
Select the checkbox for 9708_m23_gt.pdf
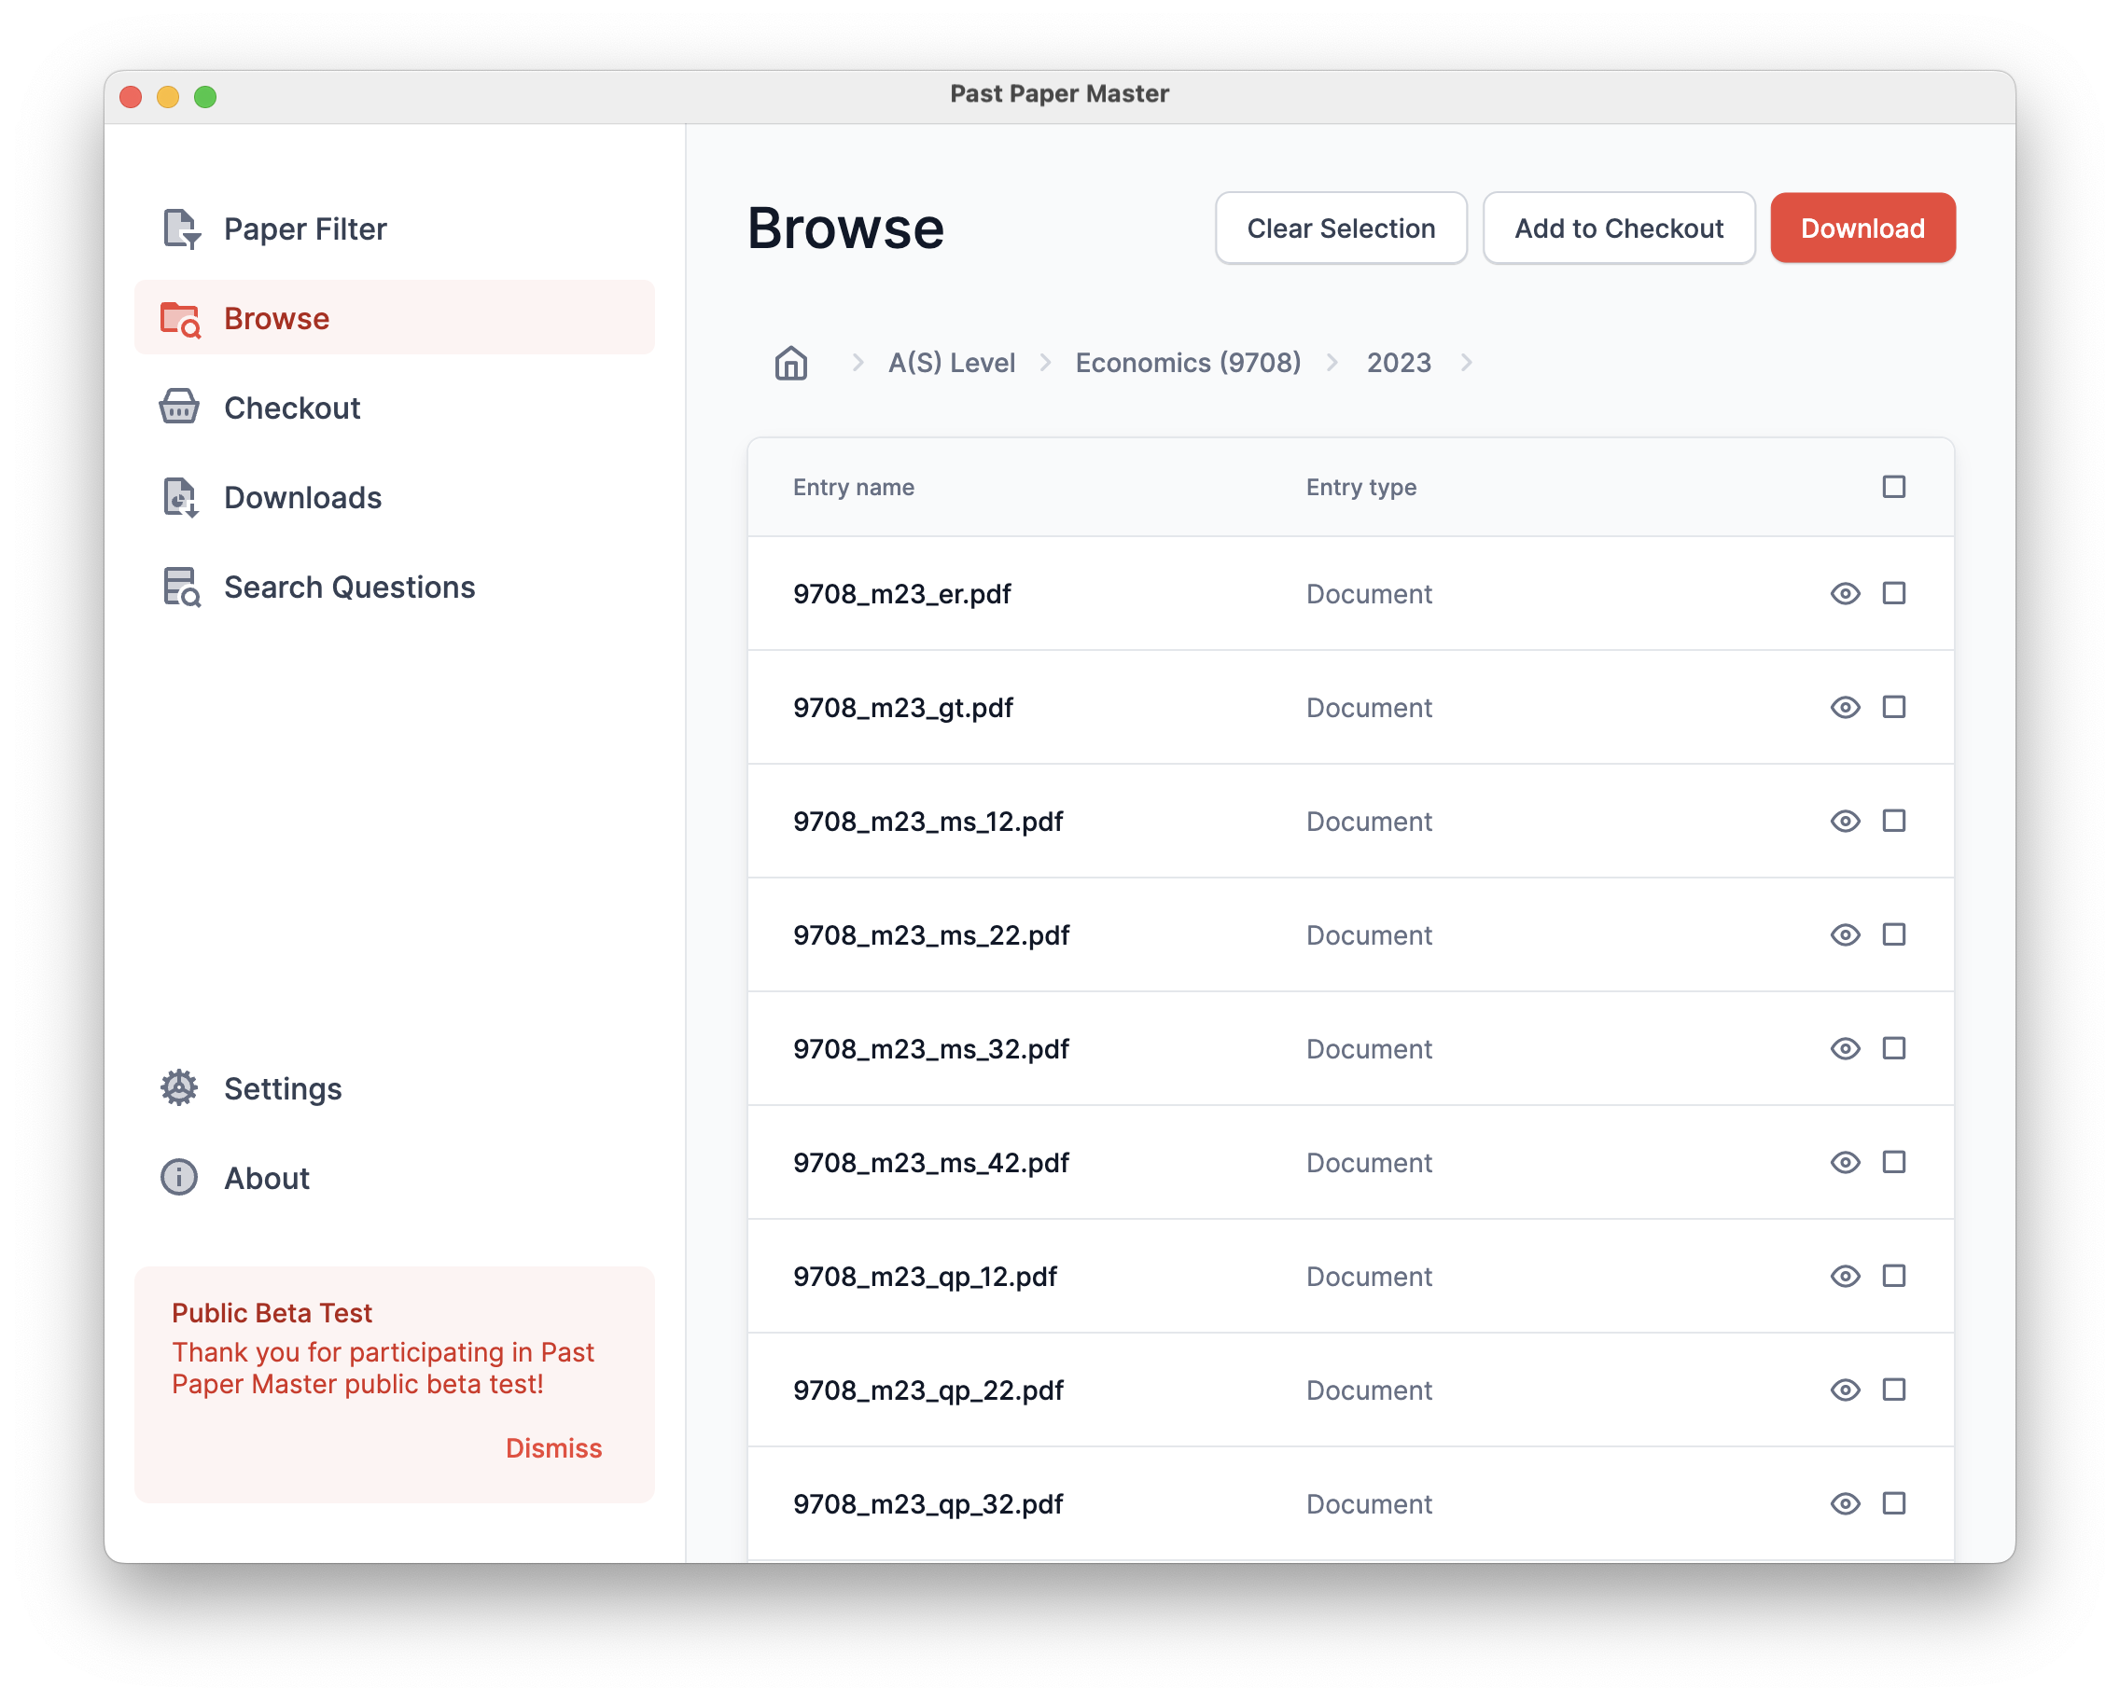point(1893,707)
